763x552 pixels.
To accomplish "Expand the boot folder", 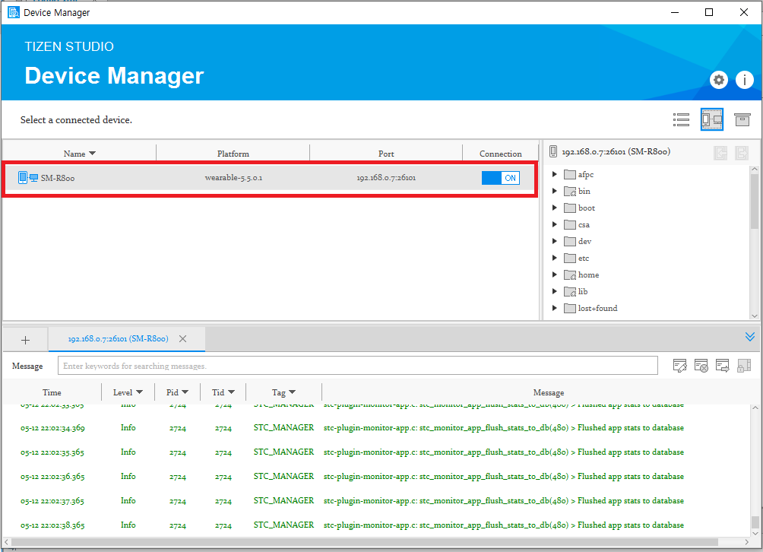I will coord(554,208).
